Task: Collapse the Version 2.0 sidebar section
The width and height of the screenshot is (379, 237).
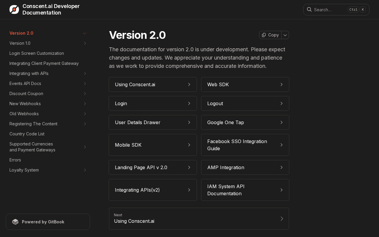Action: [x=85, y=33]
